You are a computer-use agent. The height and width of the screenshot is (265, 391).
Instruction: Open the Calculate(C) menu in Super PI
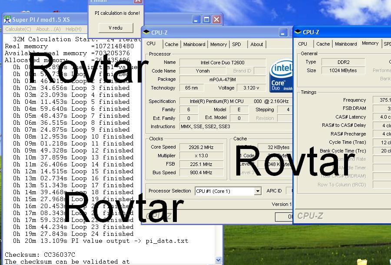point(18,29)
